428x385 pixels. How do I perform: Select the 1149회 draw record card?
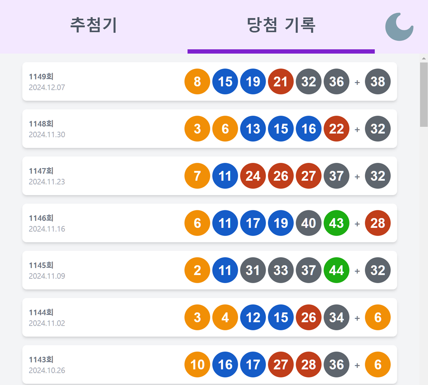210,81
